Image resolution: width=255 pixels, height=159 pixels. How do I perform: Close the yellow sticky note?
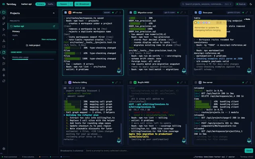pyautogui.click(x=224, y=23)
